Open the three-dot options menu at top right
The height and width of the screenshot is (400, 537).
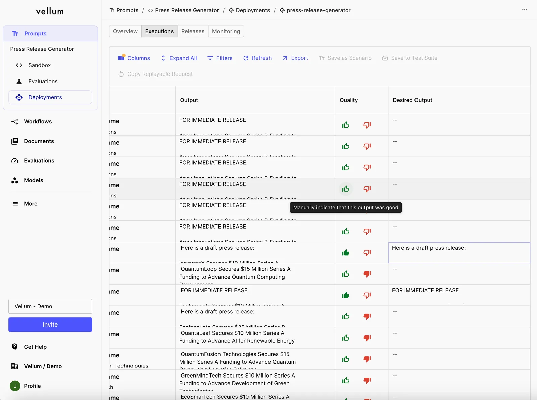(524, 10)
